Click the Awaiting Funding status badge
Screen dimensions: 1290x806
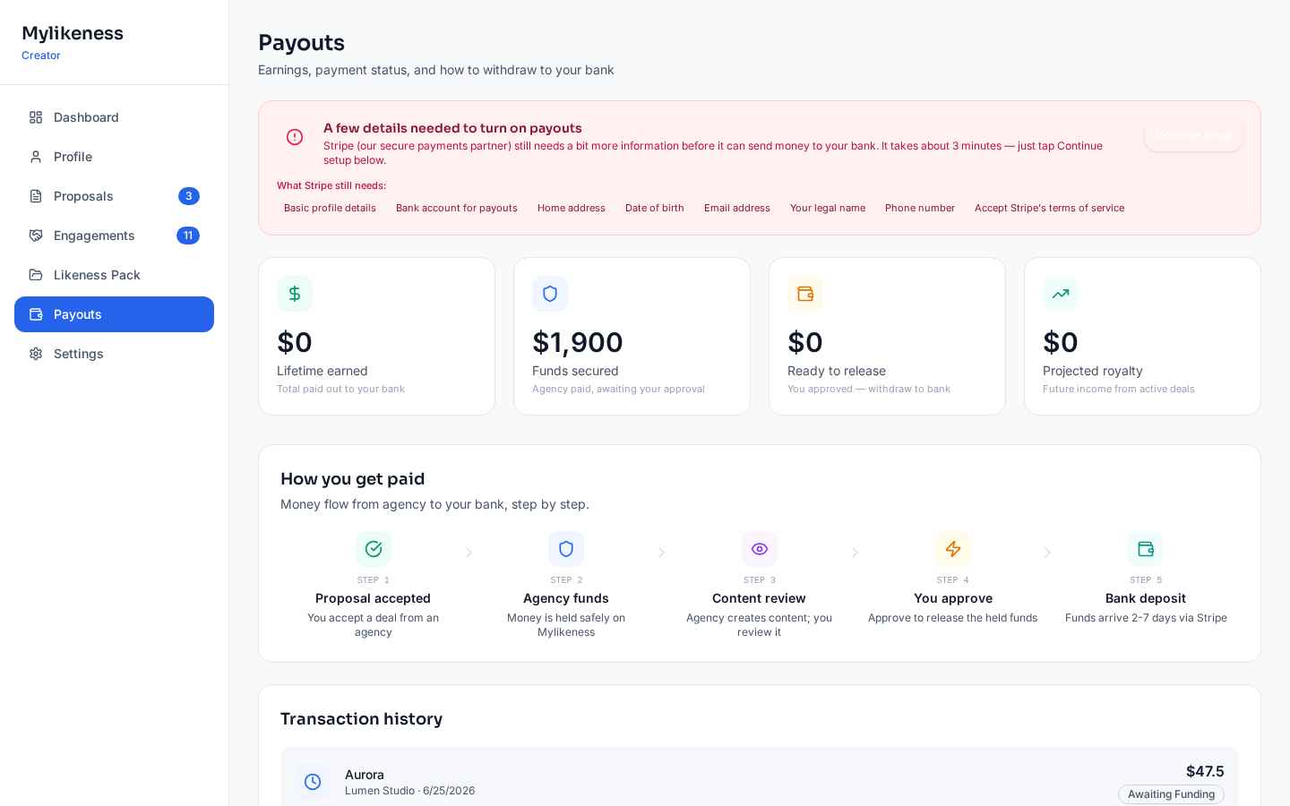tap(1171, 794)
